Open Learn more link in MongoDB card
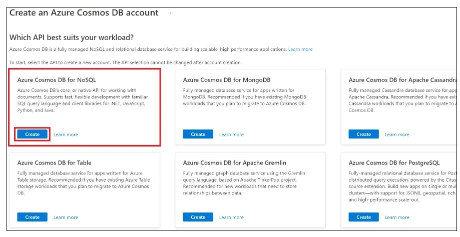Image resolution: width=460 pixels, height=237 pixels. pyautogui.click(x=231, y=134)
